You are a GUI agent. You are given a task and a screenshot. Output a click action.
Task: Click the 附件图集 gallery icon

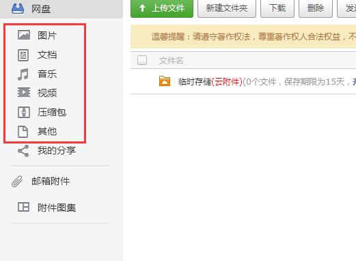click(x=24, y=207)
